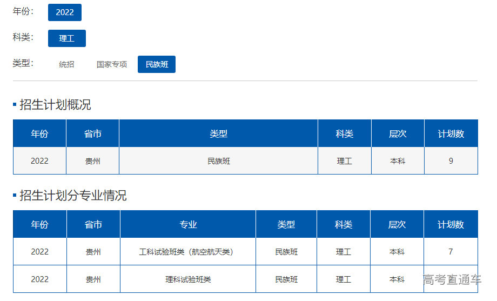Click the 专业 column header
The image size is (497, 301).
coord(188,224)
